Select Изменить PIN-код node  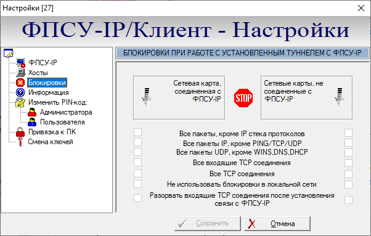click(x=58, y=102)
